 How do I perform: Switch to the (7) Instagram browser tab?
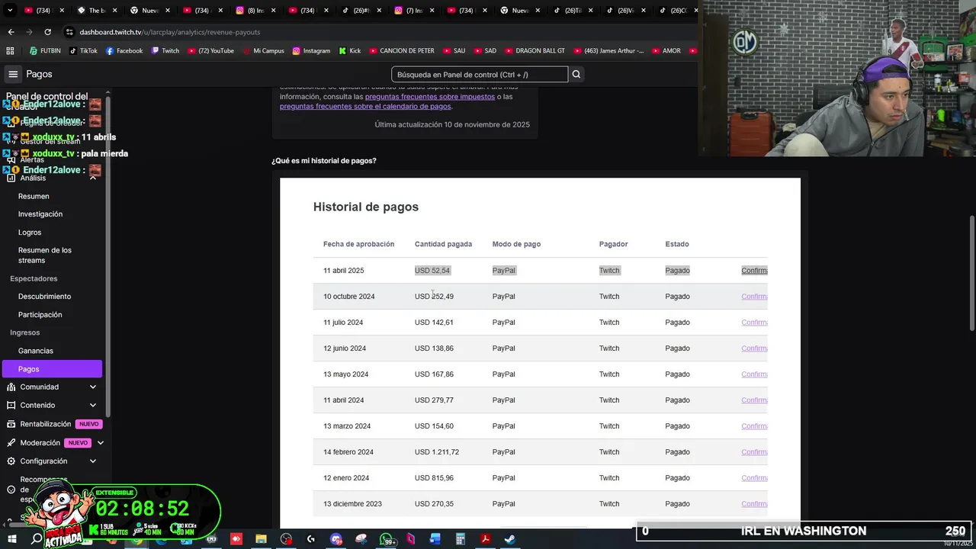click(414, 11)
